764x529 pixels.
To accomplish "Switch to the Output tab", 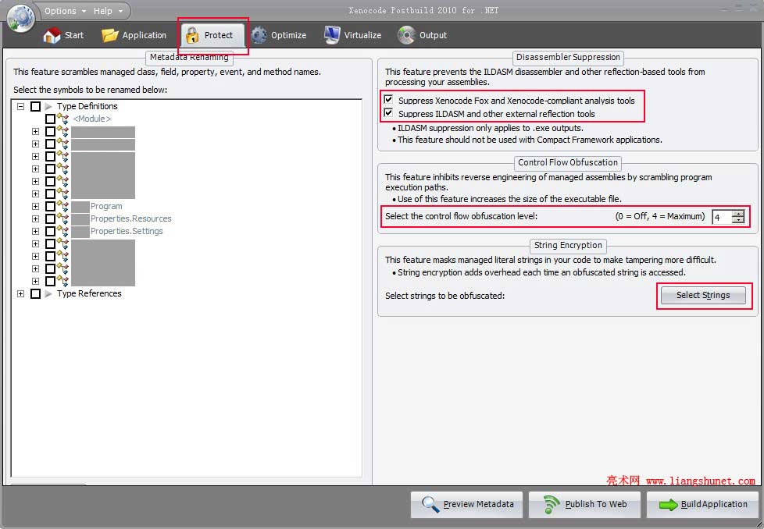I will tap(423, 36).
